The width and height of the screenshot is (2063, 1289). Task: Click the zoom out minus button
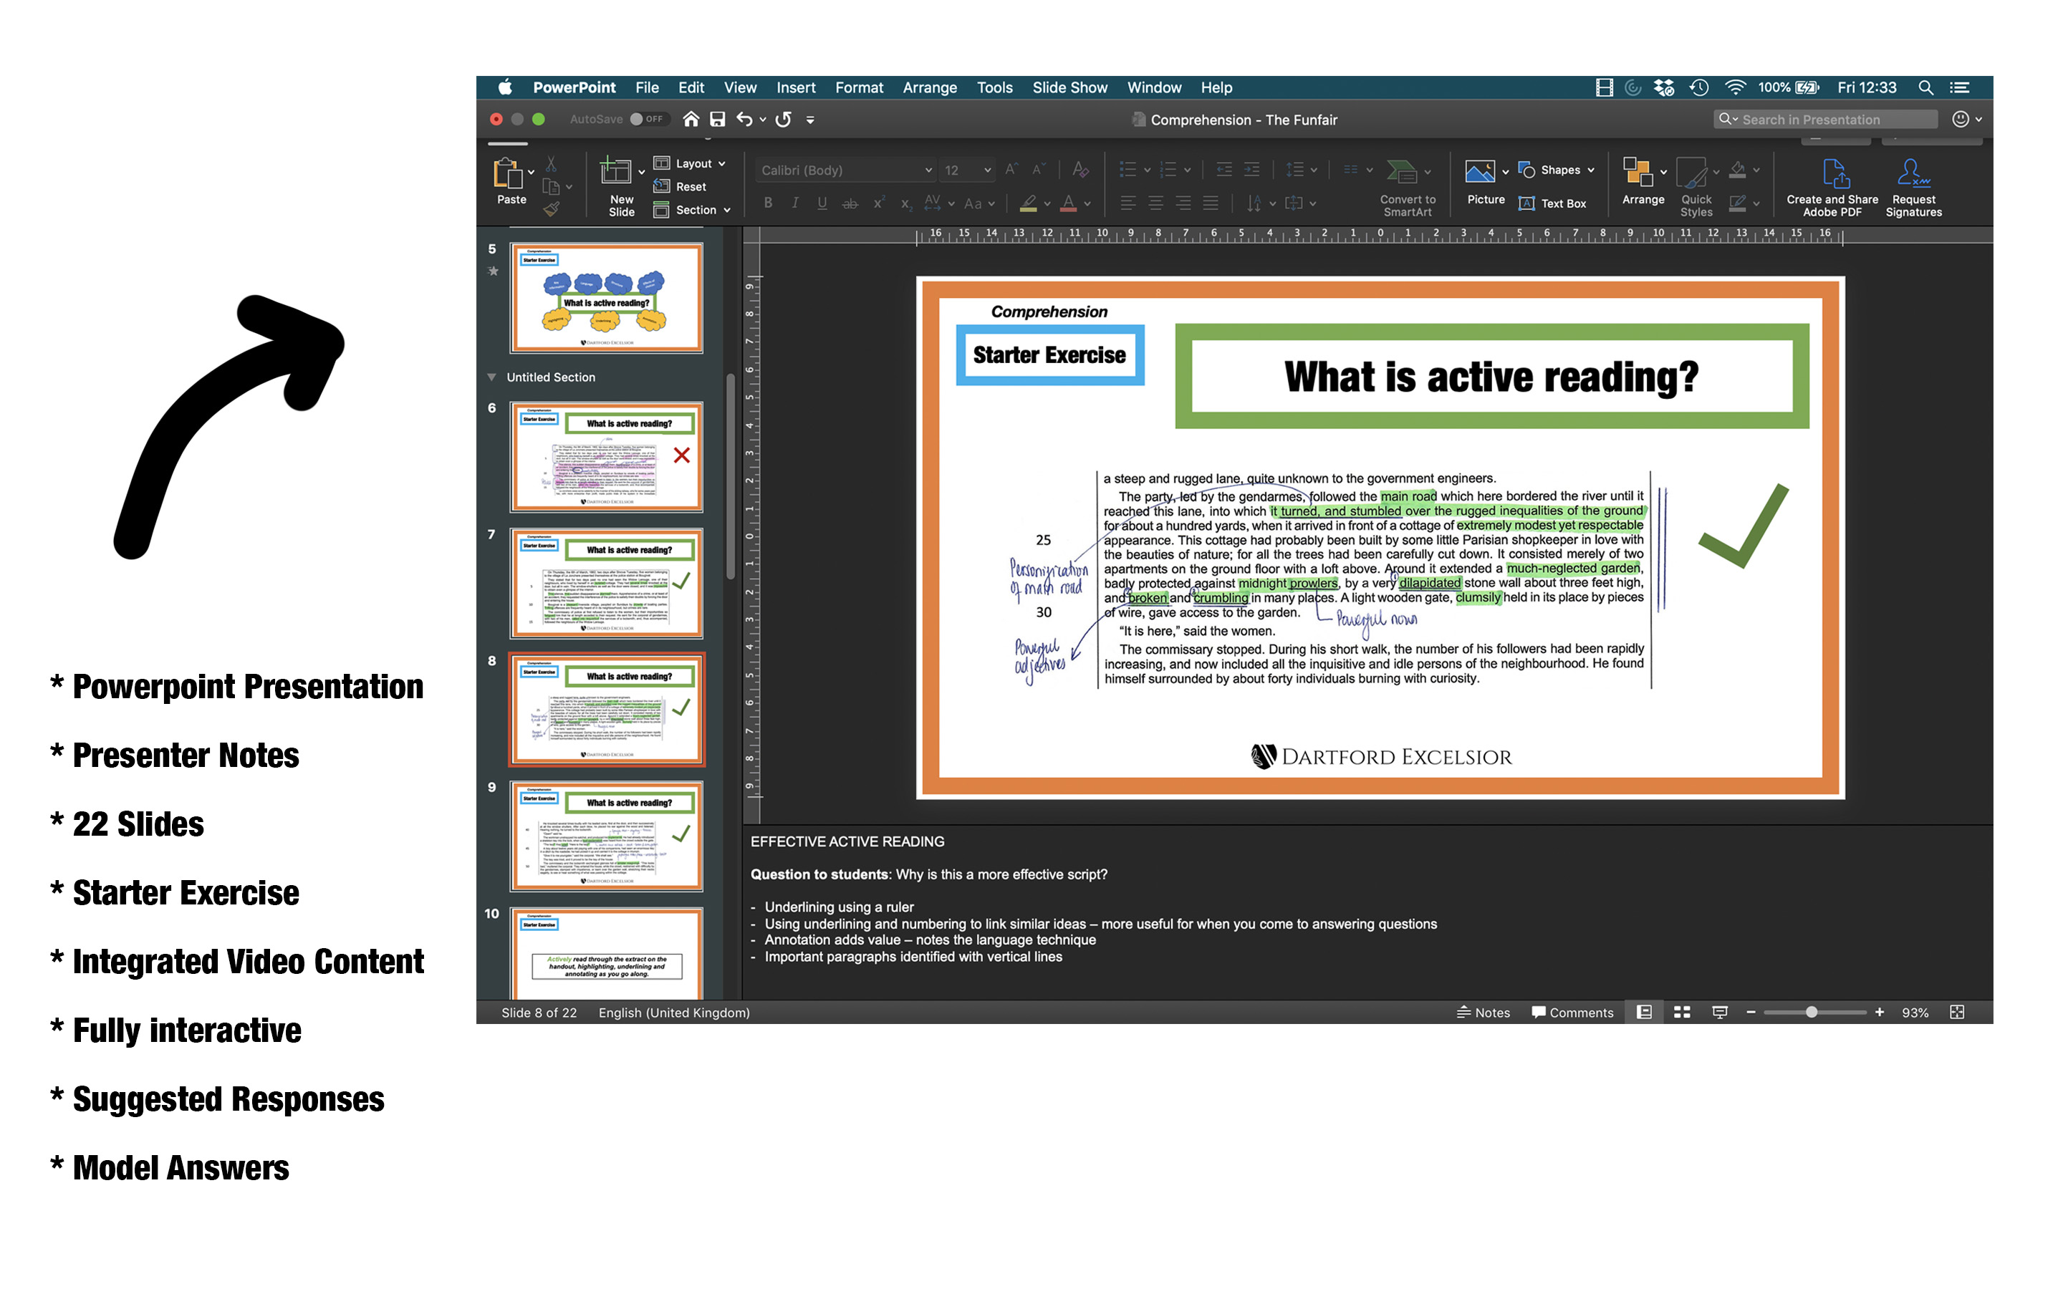(x=1750, y=1012)
